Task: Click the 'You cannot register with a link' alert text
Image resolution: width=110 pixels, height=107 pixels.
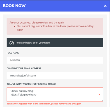Action: pos(55,28)
